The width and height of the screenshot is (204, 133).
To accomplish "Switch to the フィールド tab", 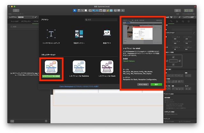I will (15, 21).
